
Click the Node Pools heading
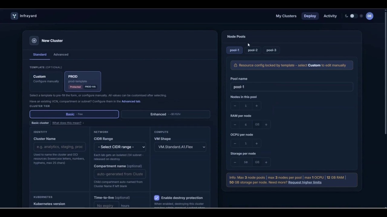[x=236, y=36]
